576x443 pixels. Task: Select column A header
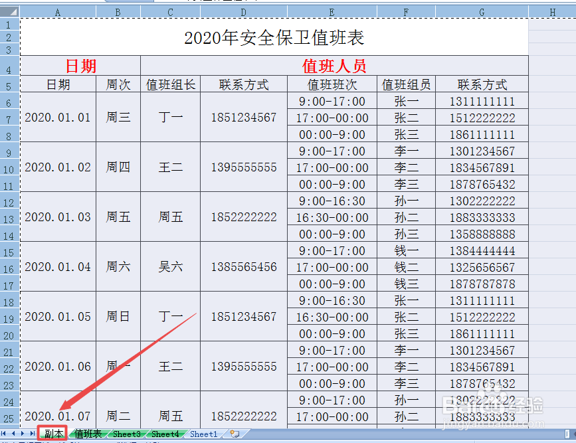coord(57,12)
